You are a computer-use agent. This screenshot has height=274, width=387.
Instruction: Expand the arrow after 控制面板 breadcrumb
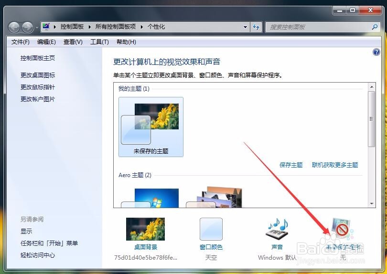90,27
